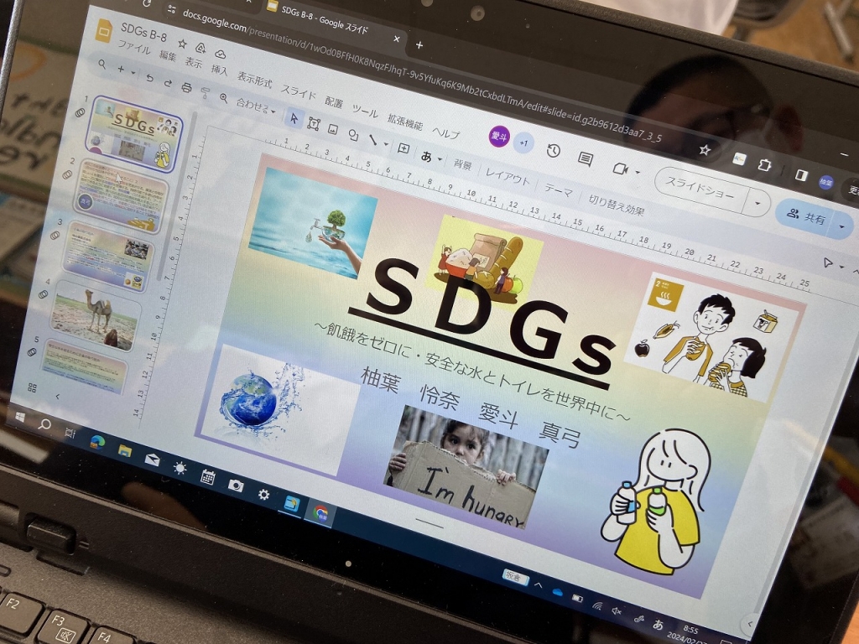Open the 合わせる zoom dropdown
The width and height of the screenshot is (859, 644).
tap(255, 106)
